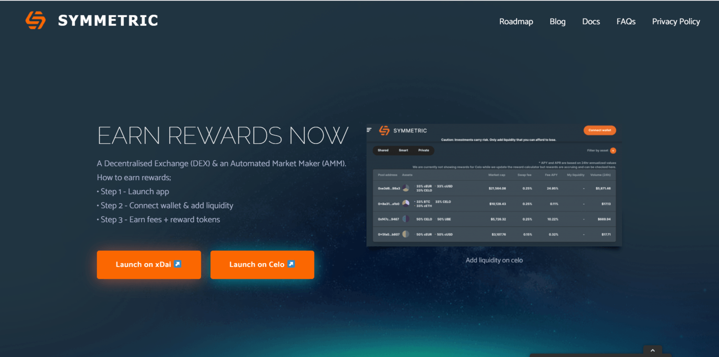719x357 pixels.
Task: Click the SYMMETRIC brand name text
Action: point(108,21)
